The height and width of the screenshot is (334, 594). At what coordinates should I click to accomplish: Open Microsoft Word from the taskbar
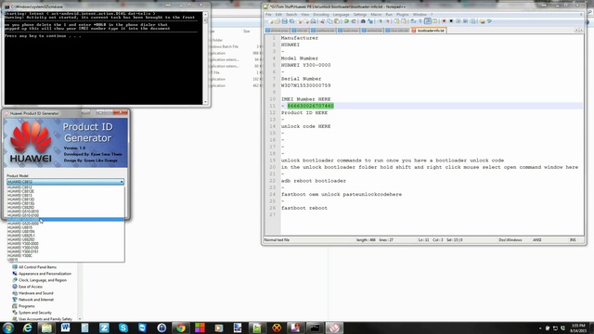point(66,328)
